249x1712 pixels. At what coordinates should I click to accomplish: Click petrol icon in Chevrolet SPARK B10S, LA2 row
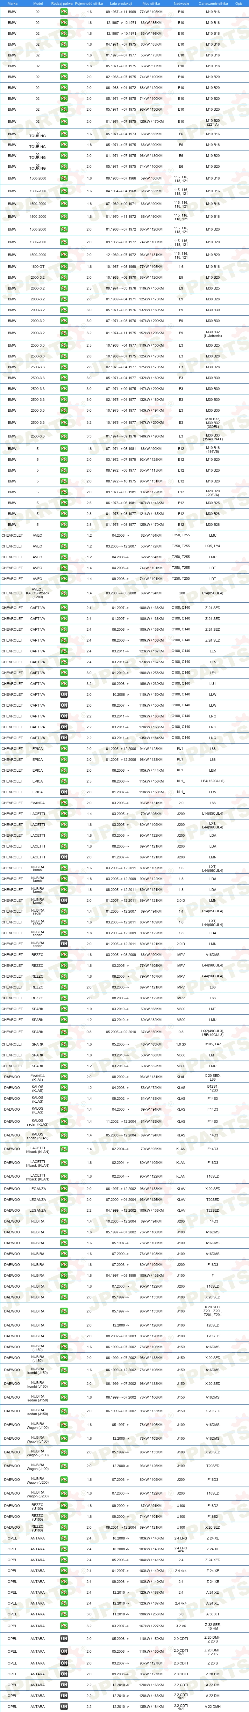pos(64,1044)
